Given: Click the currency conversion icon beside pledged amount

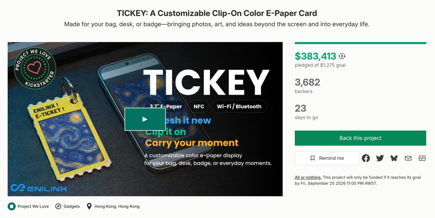Looking at the screenshot, I should tap(342, 56).
